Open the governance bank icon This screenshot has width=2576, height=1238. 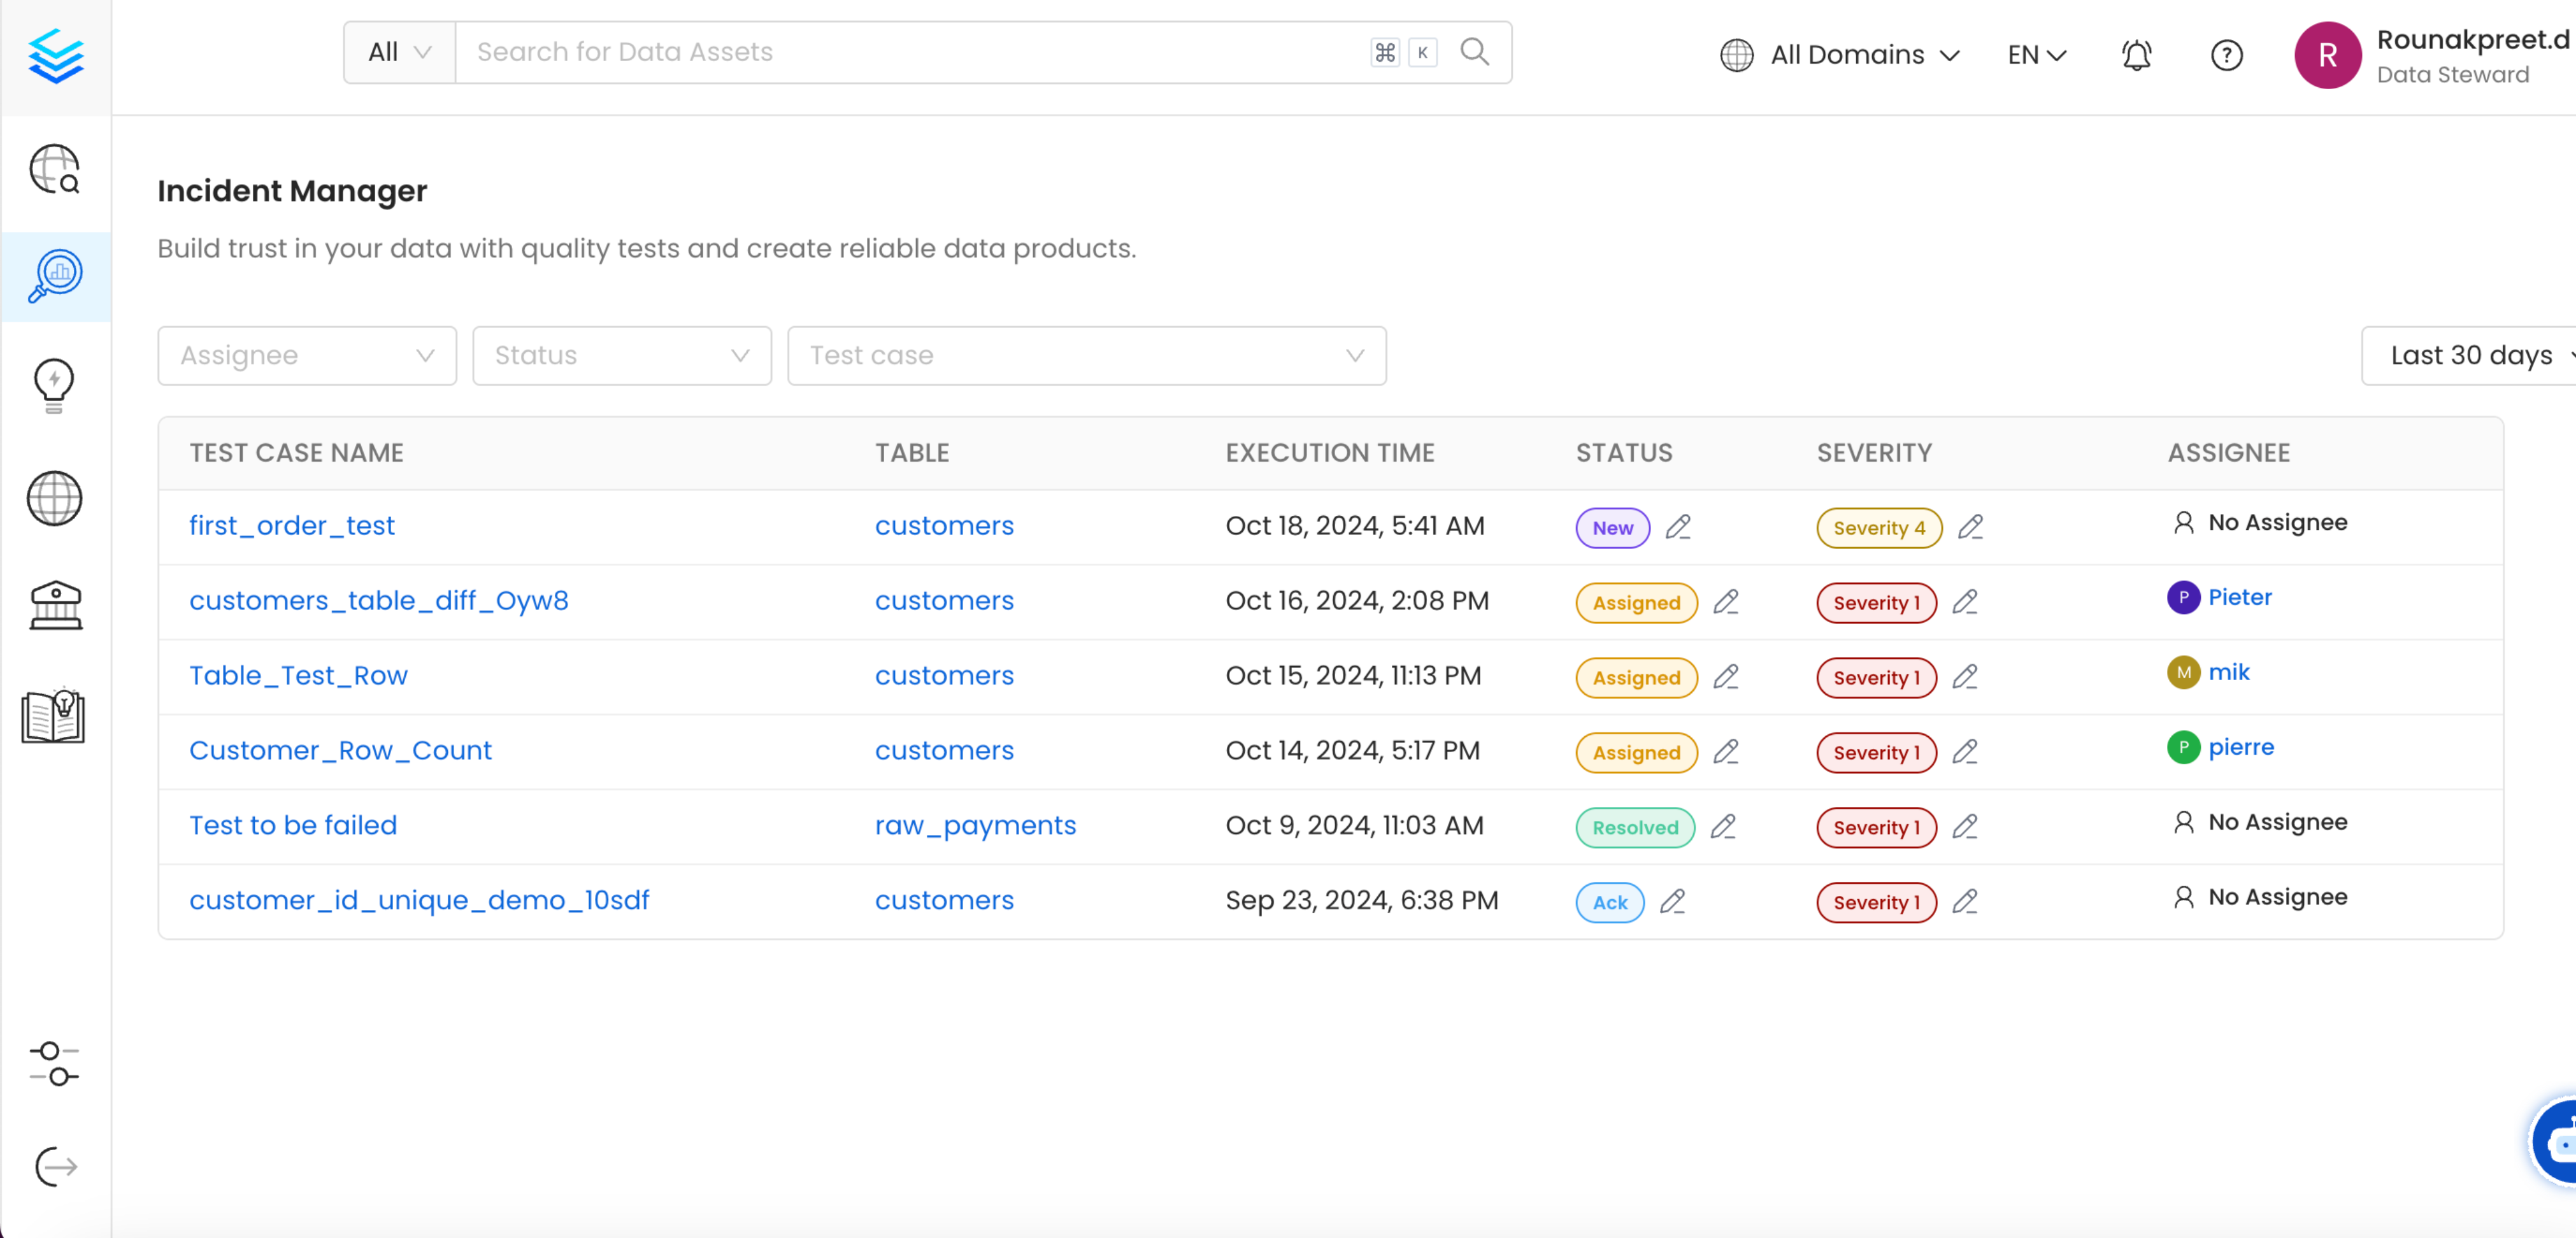55,604
